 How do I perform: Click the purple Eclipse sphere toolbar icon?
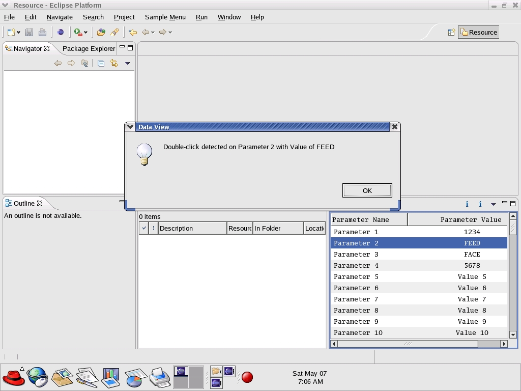(x=61, y=32)
